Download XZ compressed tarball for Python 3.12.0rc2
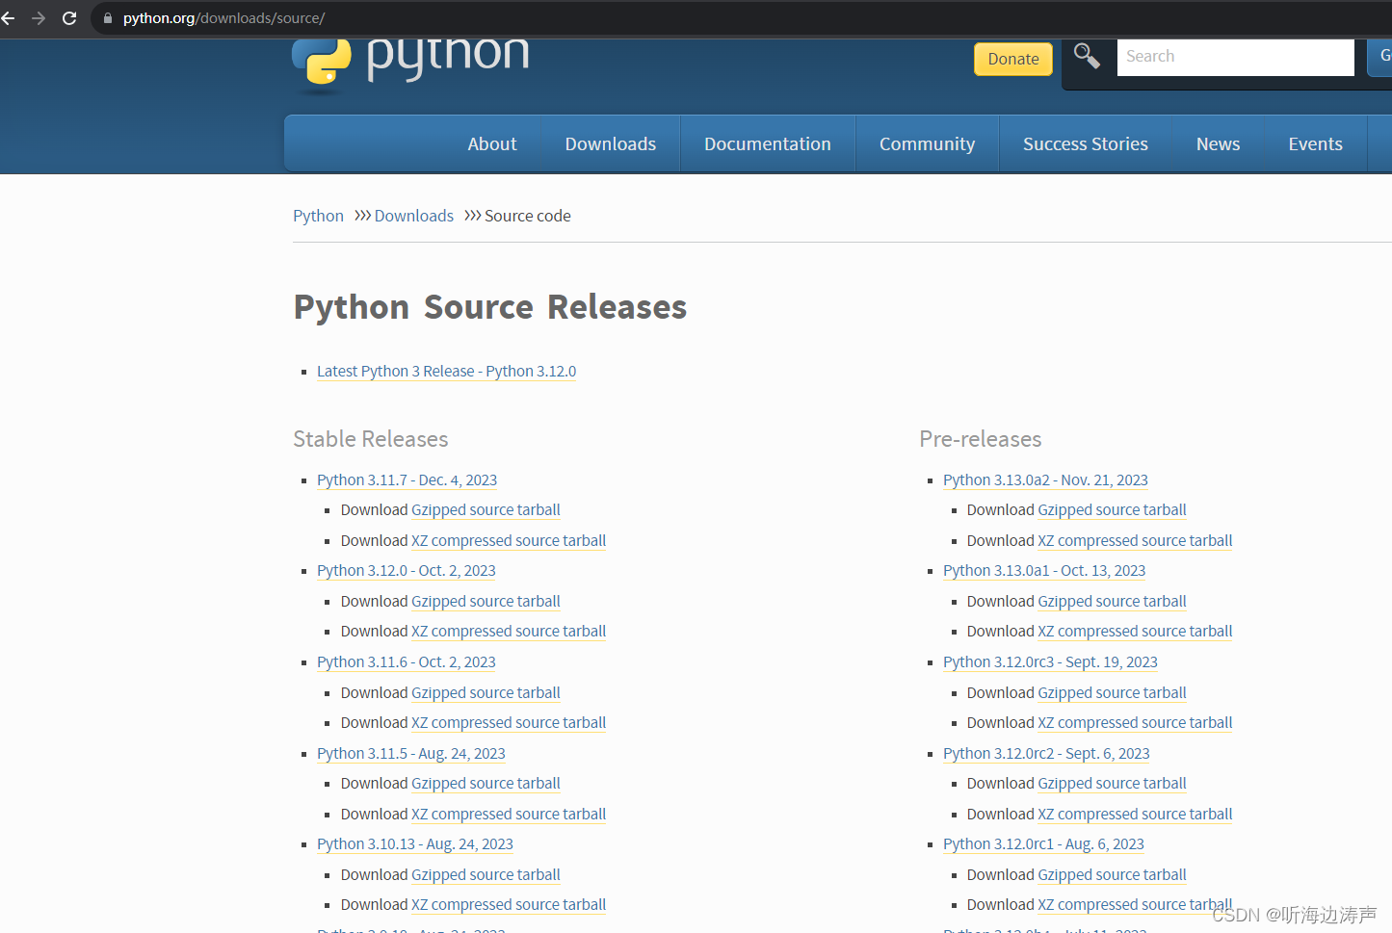The width and height of the screenshot is (1392, 933). click(1135, 814)
